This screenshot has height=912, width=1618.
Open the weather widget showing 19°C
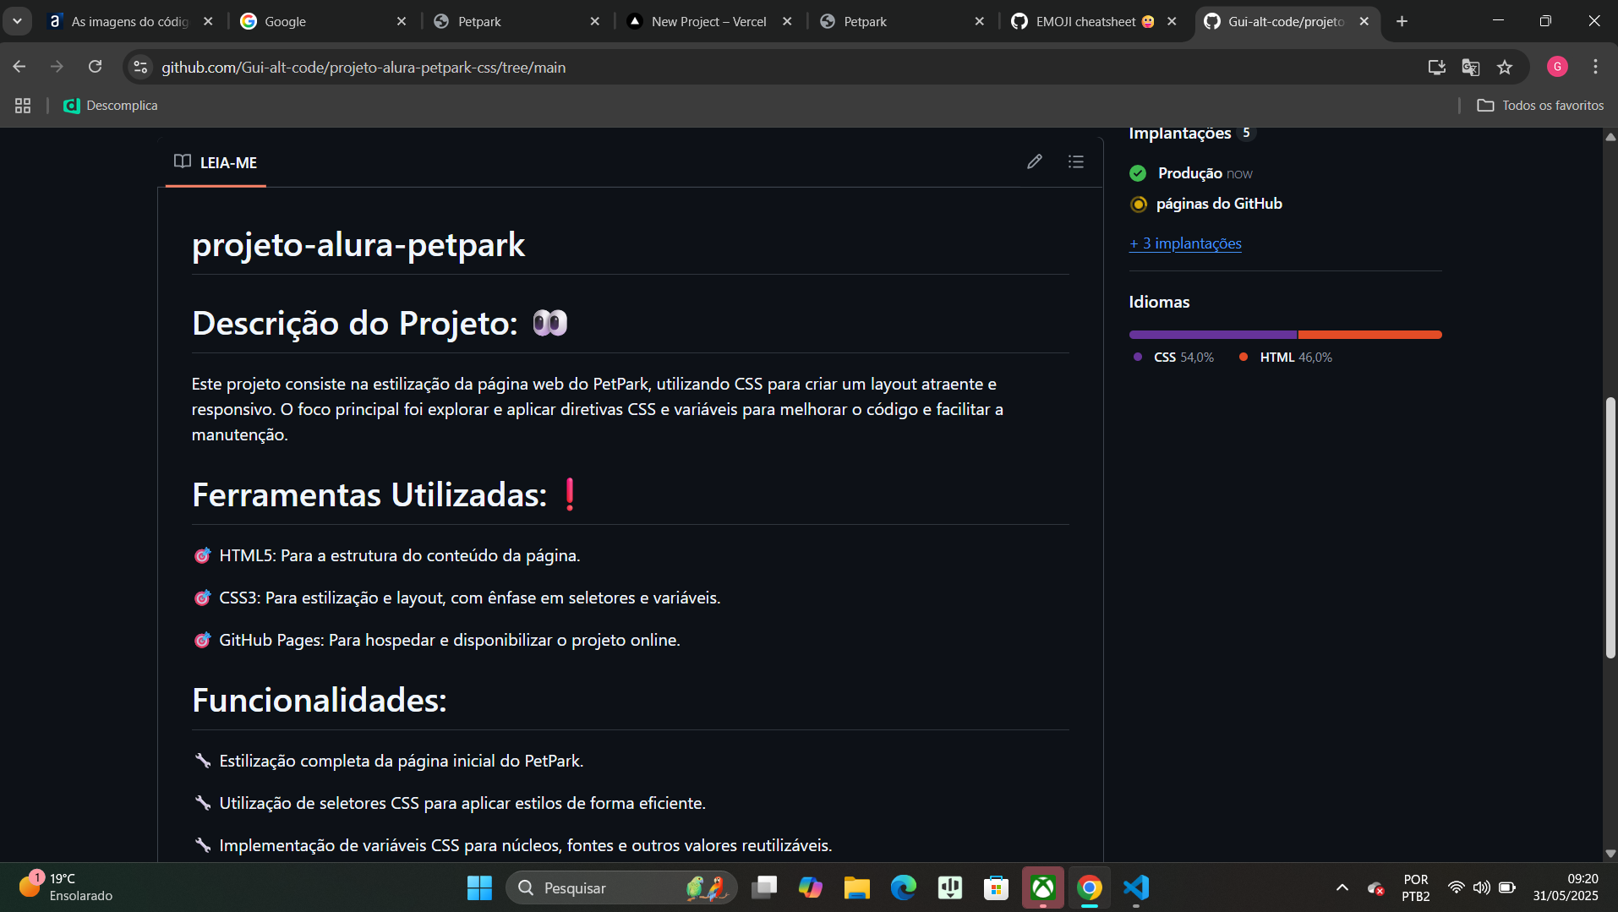click(66, 887)
